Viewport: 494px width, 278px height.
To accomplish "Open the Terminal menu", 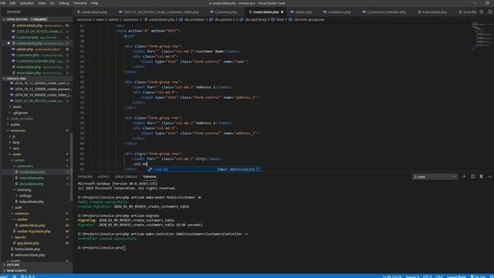I will click(x=80, y=3).
